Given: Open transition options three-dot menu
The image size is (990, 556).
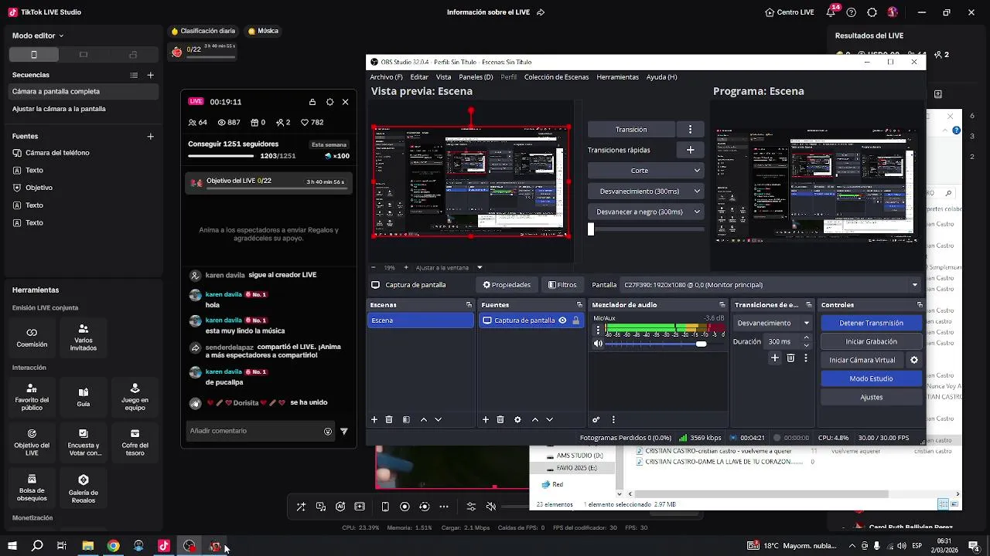Looking at the screenshot, I should [x=691, y=129].
